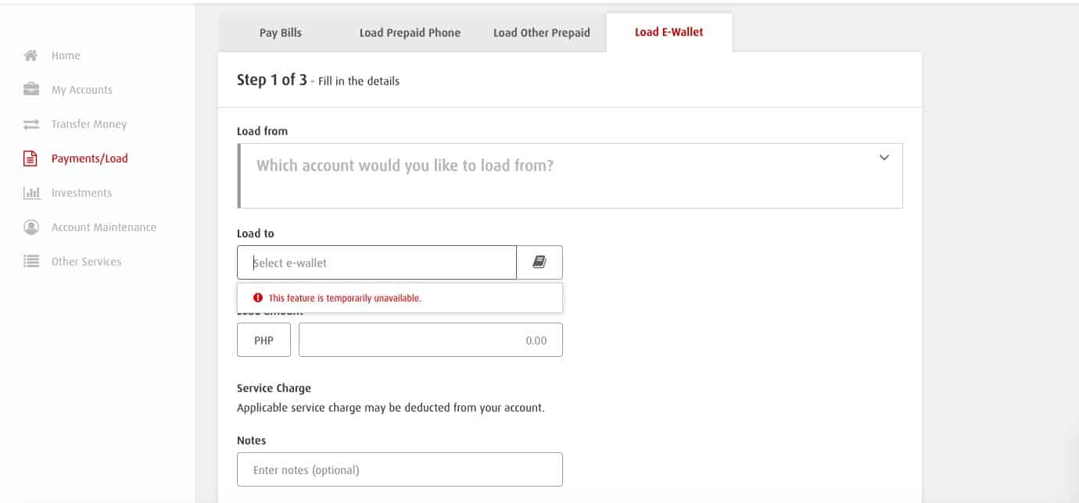The width and height of the screenshot is (1079, 503).
Task: Click the red error alert icon
Action: (x=258, y=298)
